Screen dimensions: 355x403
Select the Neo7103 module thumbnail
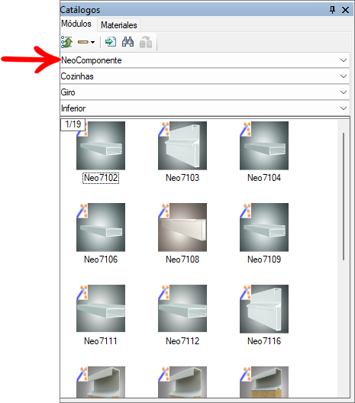click(182, 146)
